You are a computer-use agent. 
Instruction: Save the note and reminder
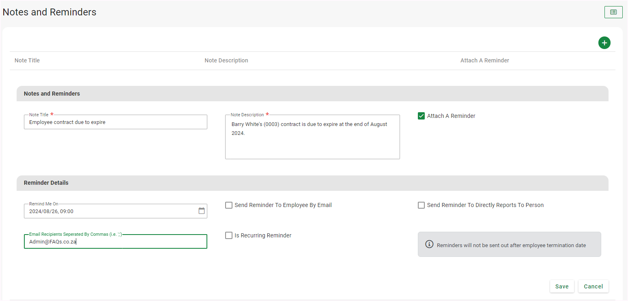pyautogui.click(x=561, y=286)
